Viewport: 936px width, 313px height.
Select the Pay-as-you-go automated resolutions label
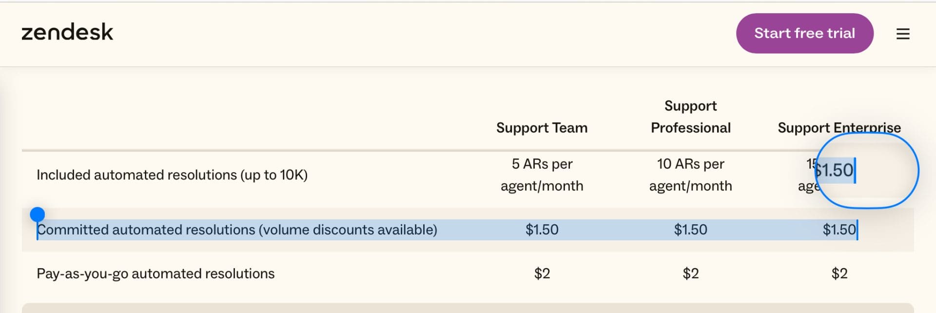pyautogui.click(x=156, y=274)
